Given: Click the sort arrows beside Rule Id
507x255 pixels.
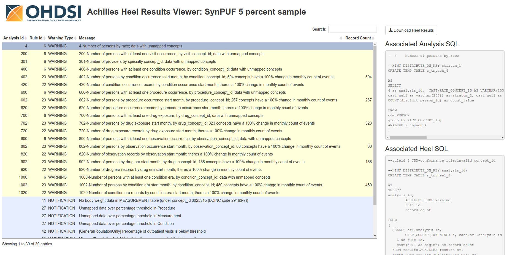Looking at the screenshot, I should (x=45, y=38).
